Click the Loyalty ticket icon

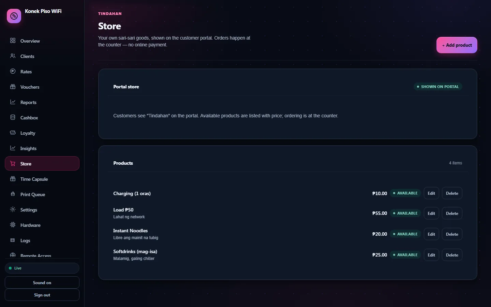(13, 133)
